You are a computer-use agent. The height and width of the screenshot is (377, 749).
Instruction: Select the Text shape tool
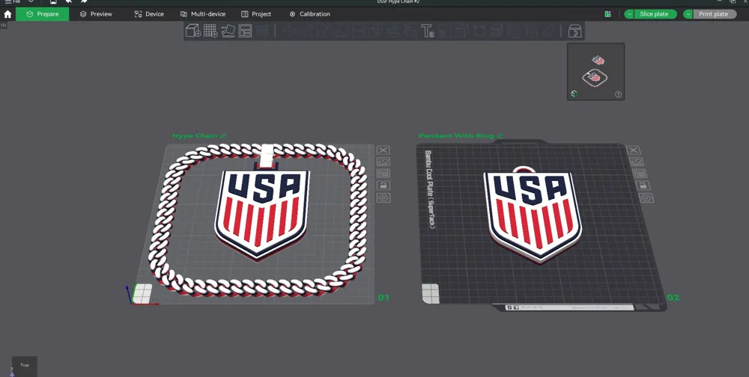click(x=427, y=31)
